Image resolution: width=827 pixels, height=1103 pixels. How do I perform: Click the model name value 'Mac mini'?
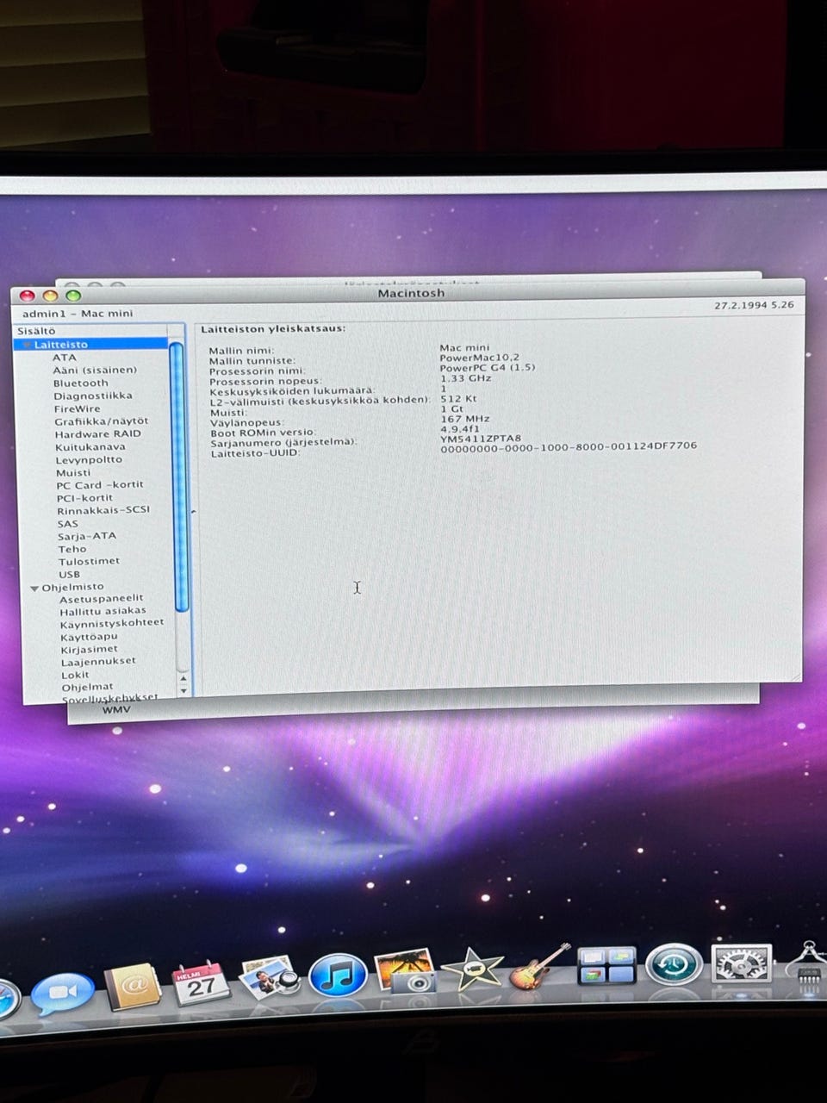[464, 348]
